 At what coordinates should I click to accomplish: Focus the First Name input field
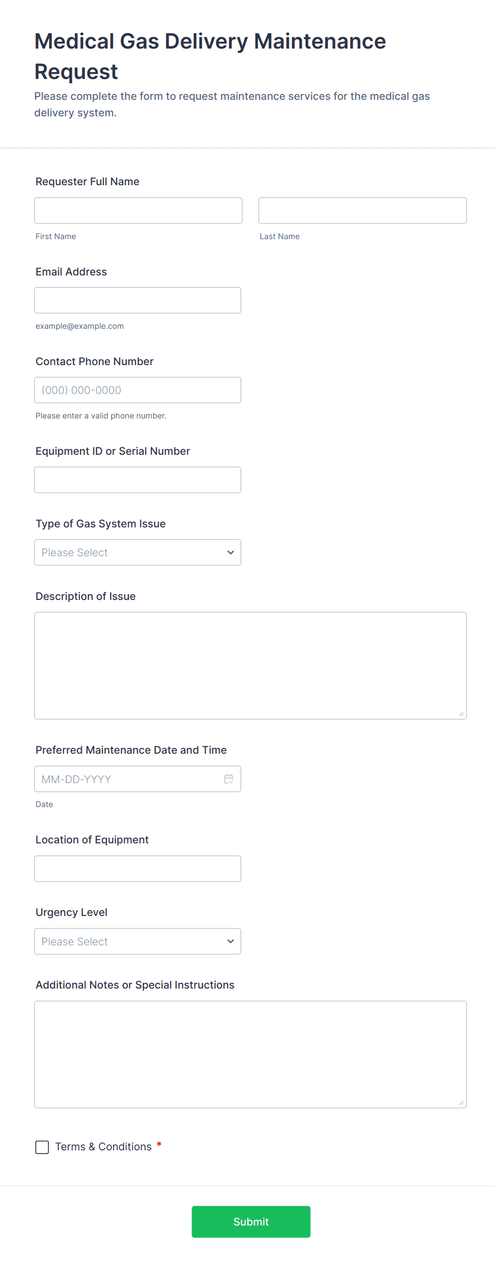[138, 211]
